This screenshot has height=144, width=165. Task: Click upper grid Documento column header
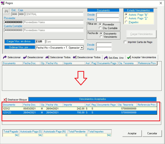click(x=12, y=63)
